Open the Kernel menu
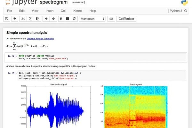 tap(78, 11)
